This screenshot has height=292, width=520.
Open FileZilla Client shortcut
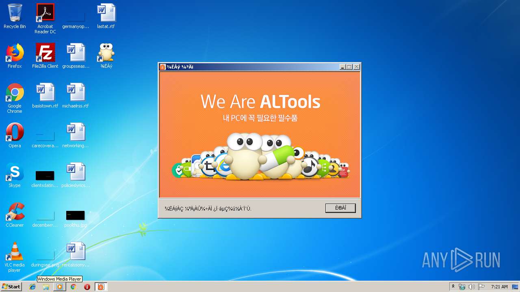[x=45, y=56]
